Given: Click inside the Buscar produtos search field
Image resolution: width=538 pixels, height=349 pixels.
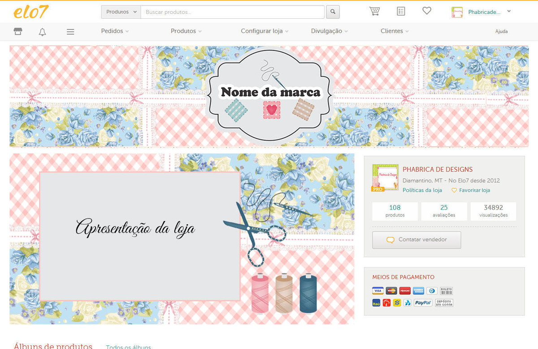Looking at the screenshot, I should click(232, 12).
